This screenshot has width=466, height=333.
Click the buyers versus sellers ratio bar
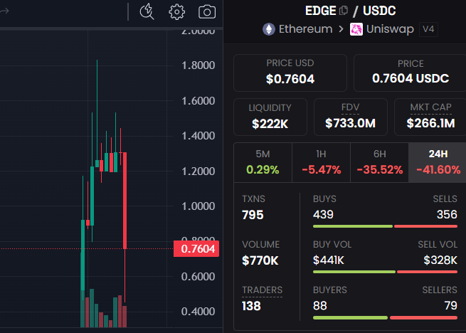pyautogui.click(x=385, y=317)
